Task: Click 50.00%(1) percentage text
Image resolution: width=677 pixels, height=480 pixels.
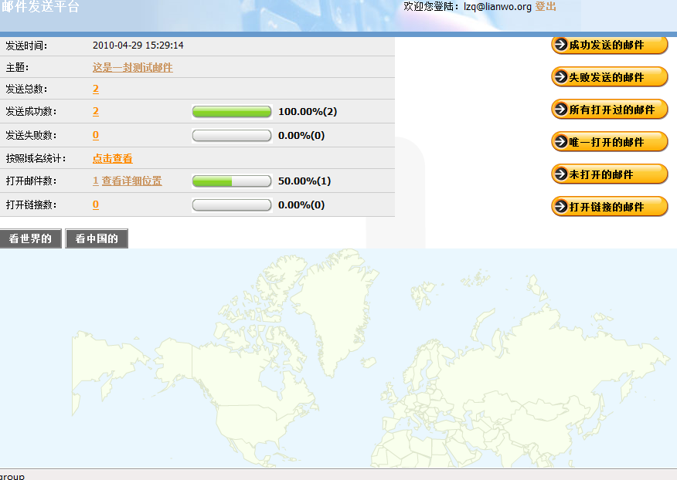Action: coord(304,181)
